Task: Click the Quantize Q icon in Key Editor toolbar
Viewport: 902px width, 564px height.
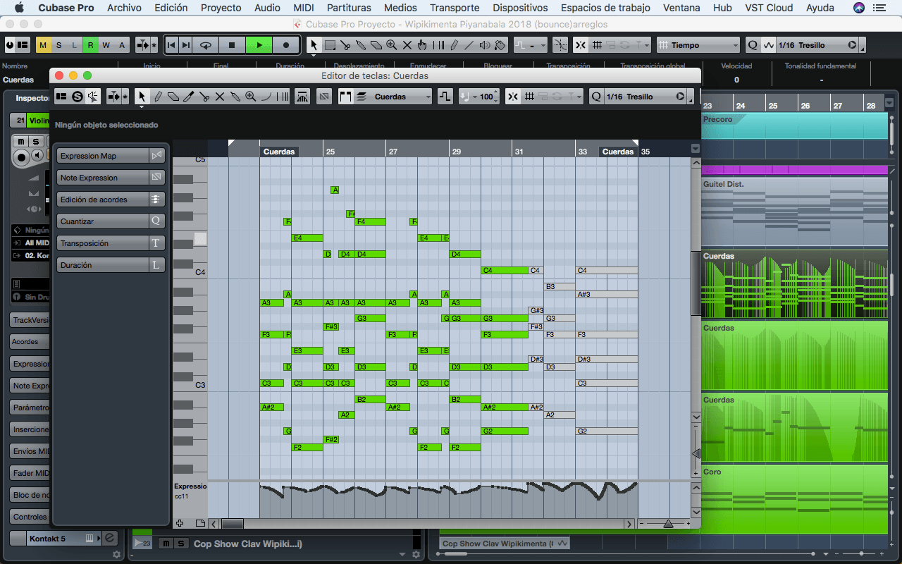Action: (596, 97)
